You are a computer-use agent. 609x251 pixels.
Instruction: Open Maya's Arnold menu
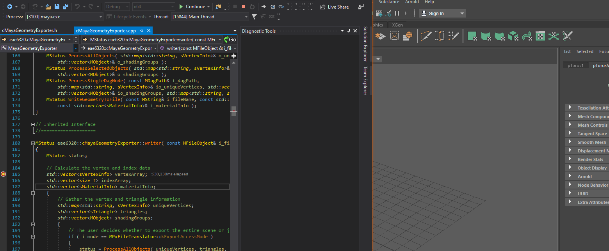pos(412,2)
